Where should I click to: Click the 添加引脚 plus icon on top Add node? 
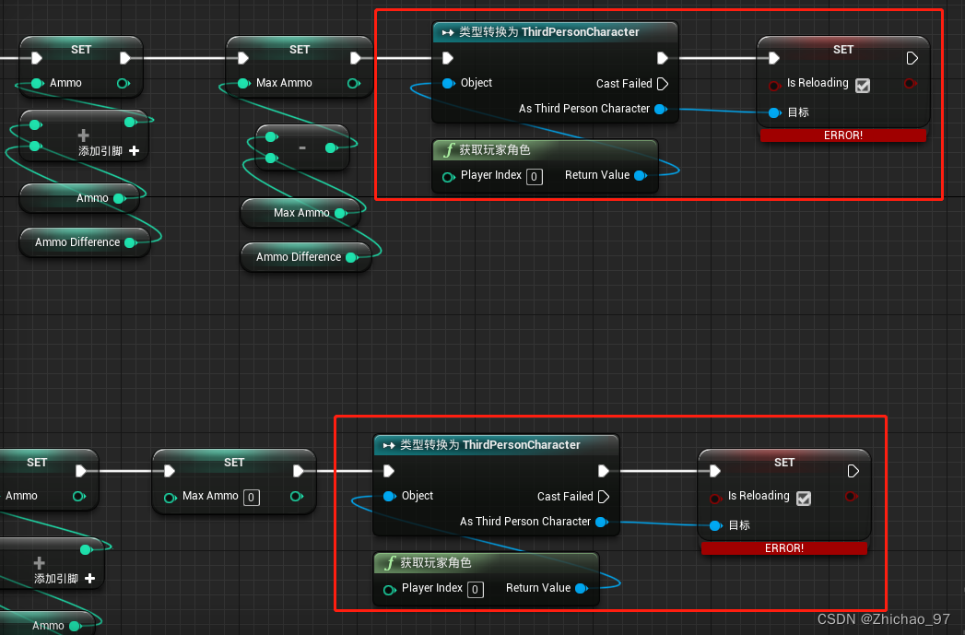135,151
